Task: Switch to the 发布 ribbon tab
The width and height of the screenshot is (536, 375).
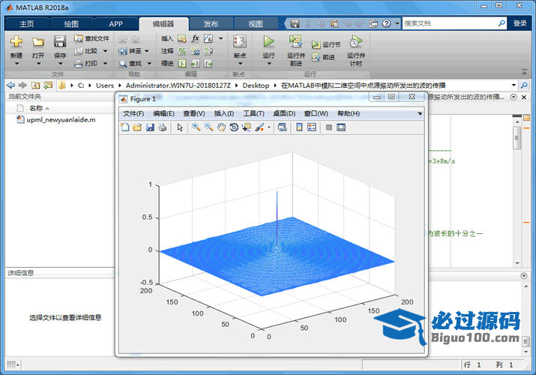Action: (x=211, y=24)
